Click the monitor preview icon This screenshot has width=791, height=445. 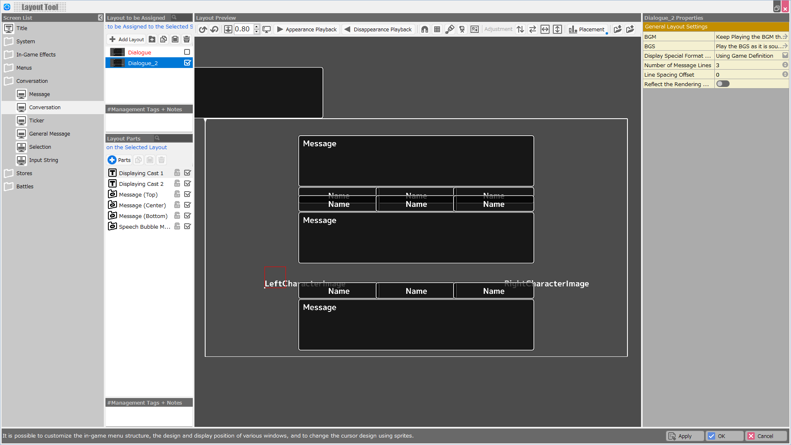click(x=267, y=29)
